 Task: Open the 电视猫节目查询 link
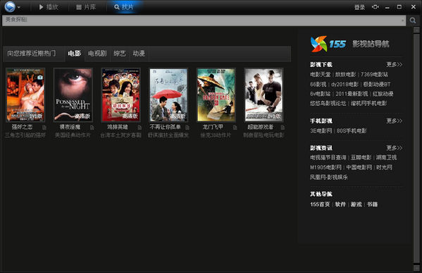pyautogui.click(x=328, y=157)
